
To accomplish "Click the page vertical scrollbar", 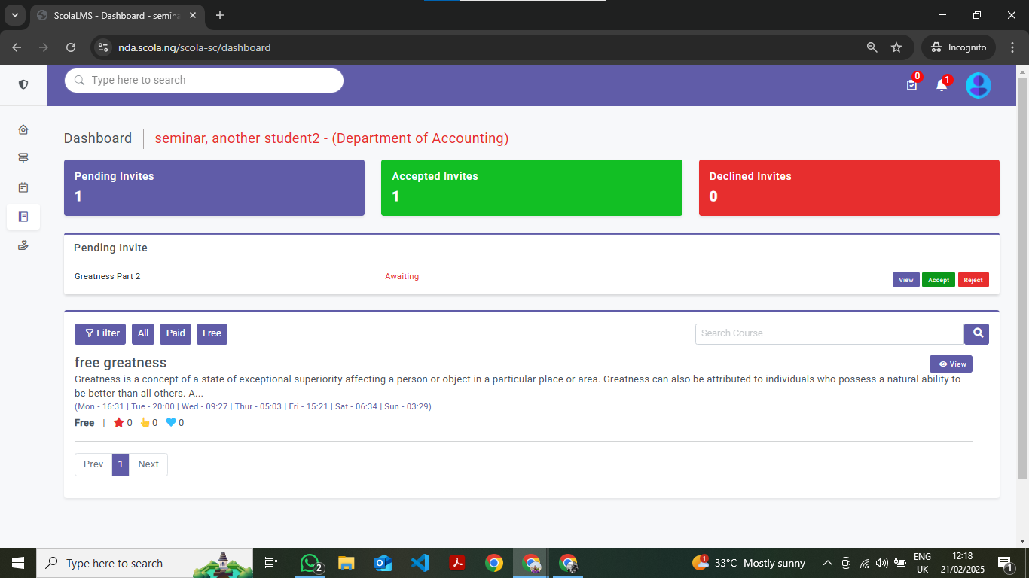I will pos(1022,278).
